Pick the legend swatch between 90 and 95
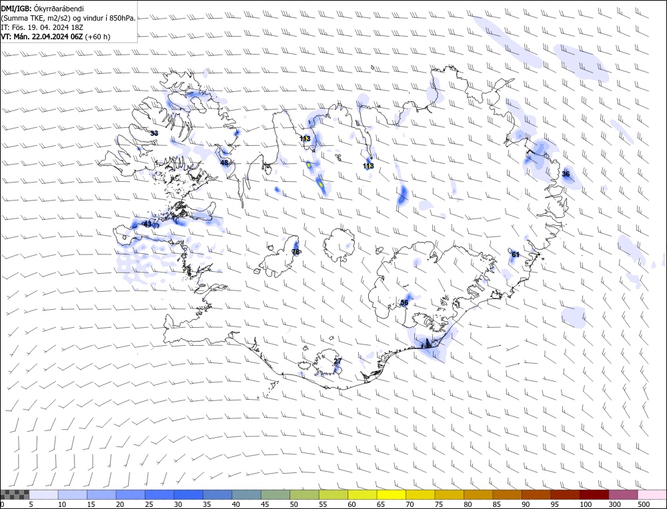The height and width of the screenshot is (509, 667). [x=536, y=494]
